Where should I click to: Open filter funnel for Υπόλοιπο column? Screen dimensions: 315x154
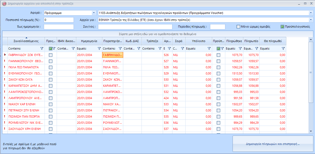pos(209,48)
